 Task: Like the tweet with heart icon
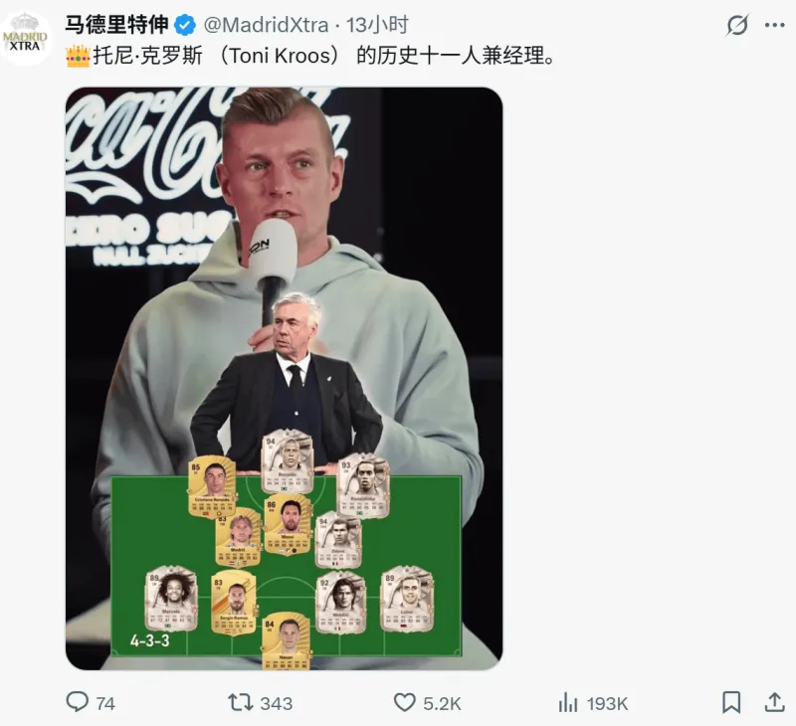point(405,703)
